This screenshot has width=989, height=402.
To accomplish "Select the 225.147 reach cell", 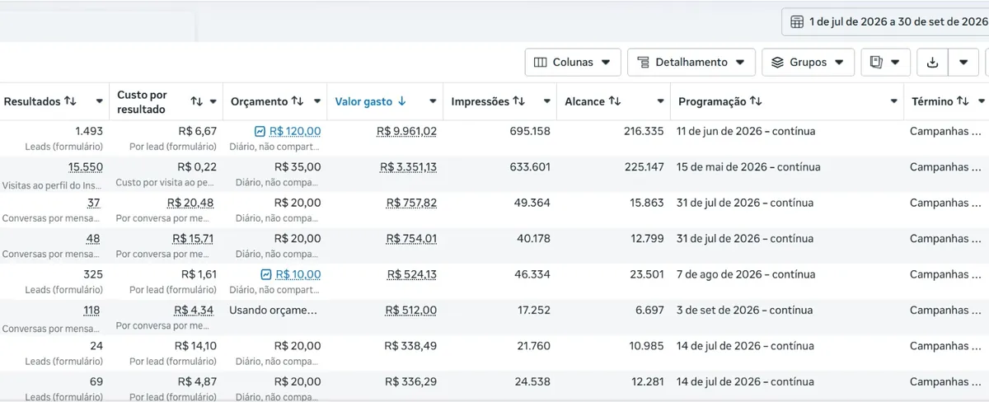I will click(644, 166).
